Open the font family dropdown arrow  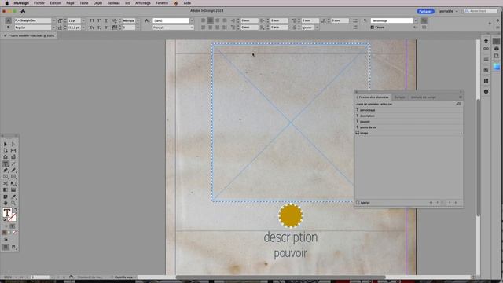tap(53, 20)
